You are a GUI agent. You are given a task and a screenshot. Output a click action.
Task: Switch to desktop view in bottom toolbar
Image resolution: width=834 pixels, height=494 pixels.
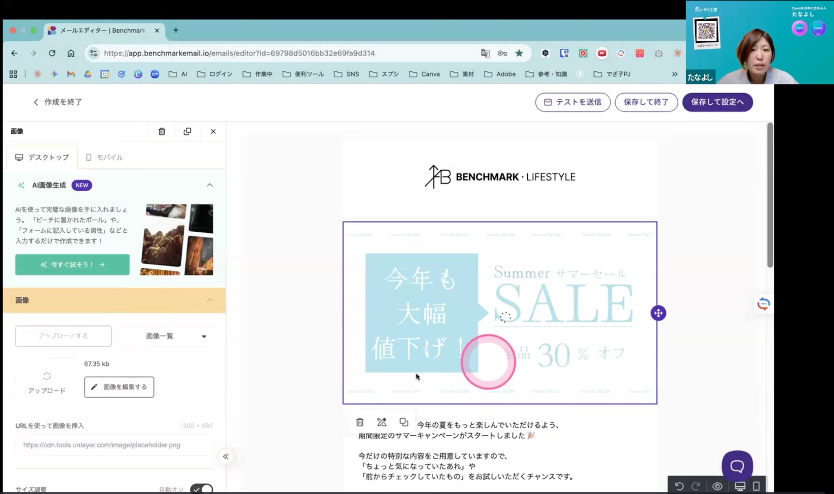tap(740, 486)
